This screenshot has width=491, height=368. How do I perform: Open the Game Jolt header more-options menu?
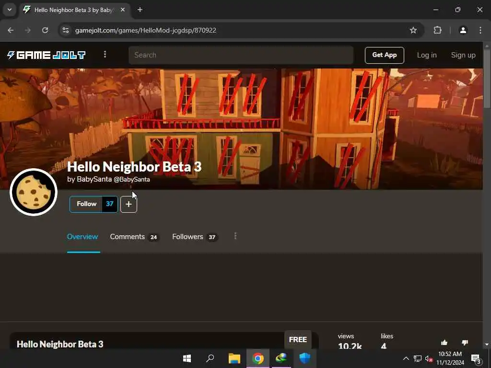pos(105,55)
